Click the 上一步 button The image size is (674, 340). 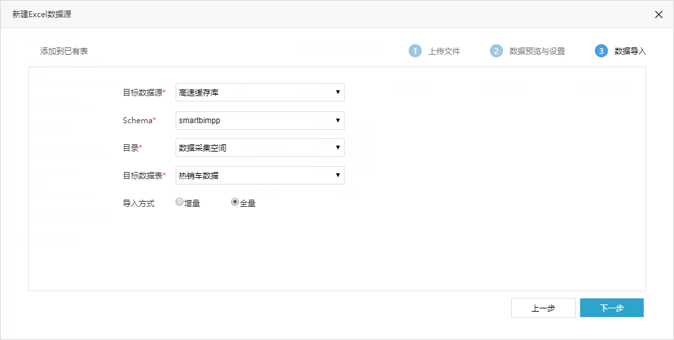click(543, 308)
